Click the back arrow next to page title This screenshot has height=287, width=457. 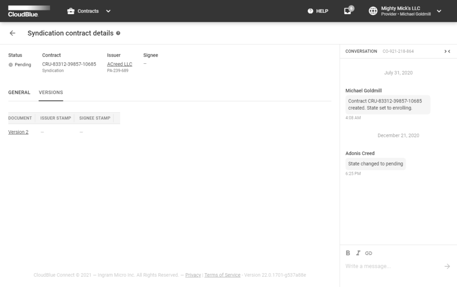[x=12, y=33]
